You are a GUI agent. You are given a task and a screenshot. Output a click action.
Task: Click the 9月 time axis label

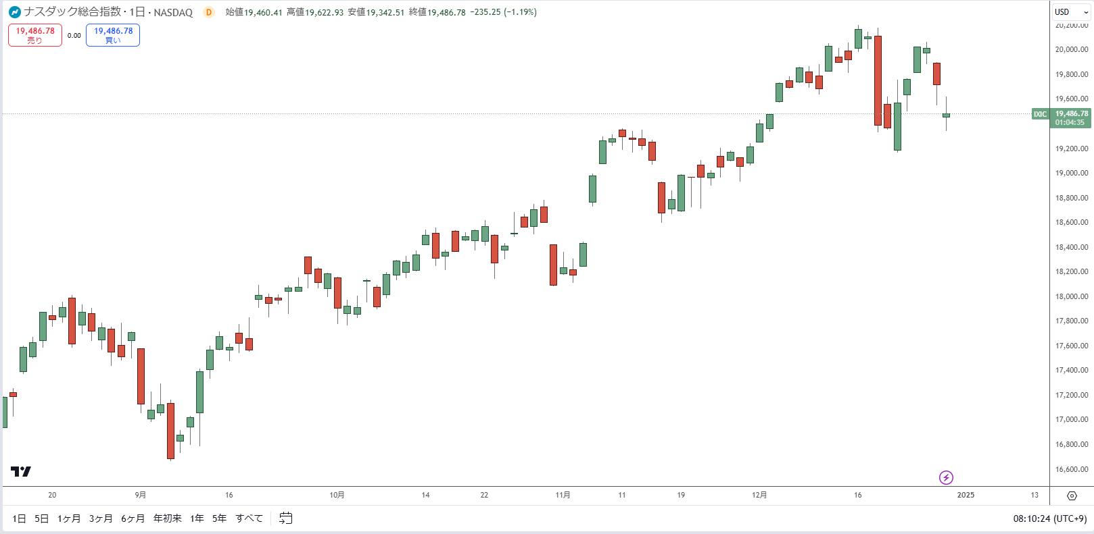140,495
